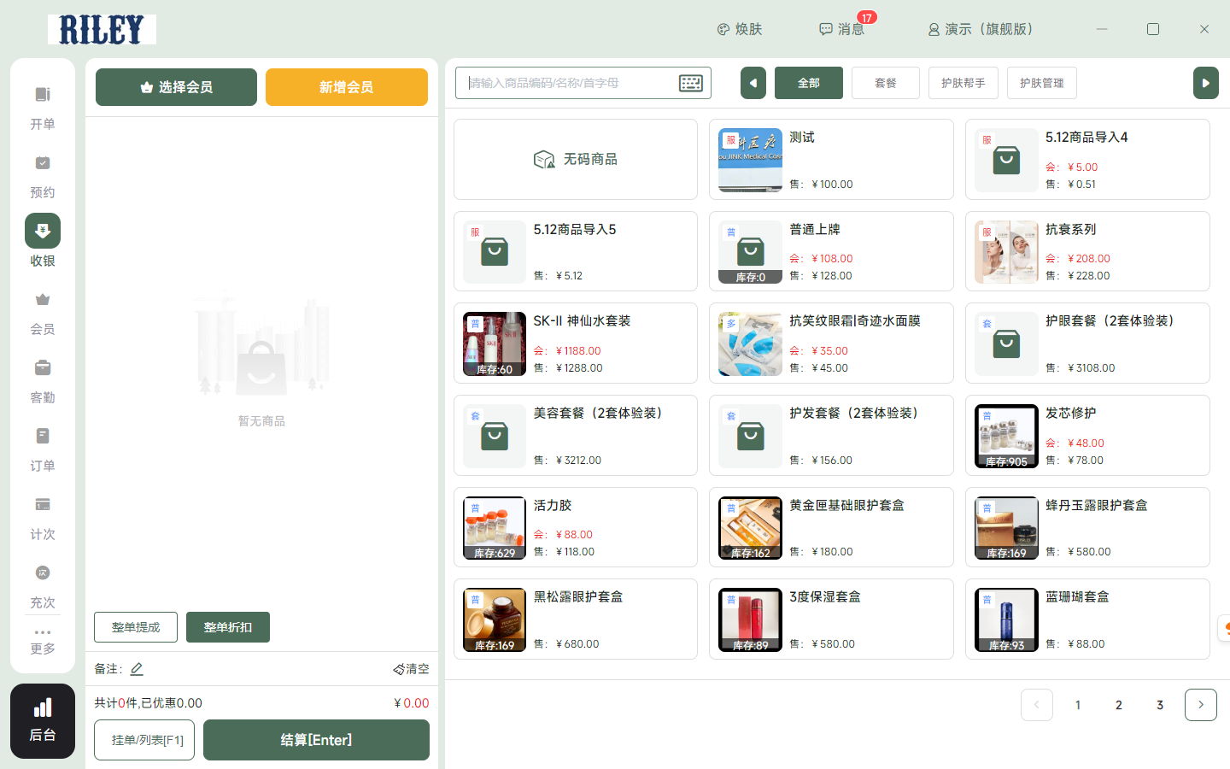Open the 计次 sidebar icon
This screenshot has height=769, width=1230.
coord(43,505)
